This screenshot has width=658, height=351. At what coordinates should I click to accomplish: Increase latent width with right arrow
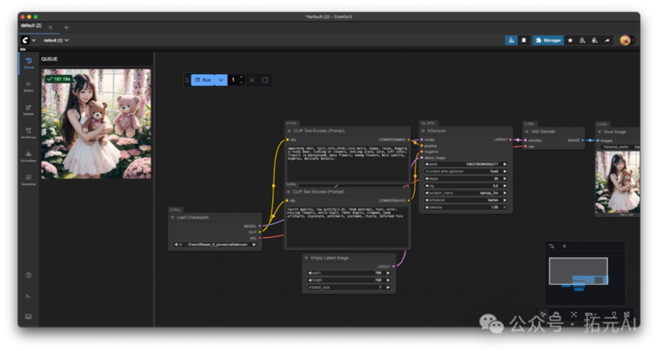pyautogui.click(x=388, y=273)
